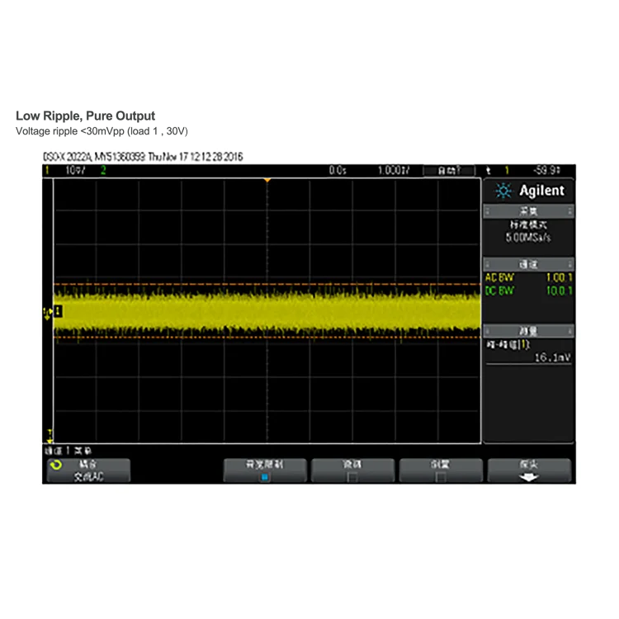This screenshot has width=619, height=619.
Task: Click the upper orange dashed measurement cursor line
Action: pos(267,284)
